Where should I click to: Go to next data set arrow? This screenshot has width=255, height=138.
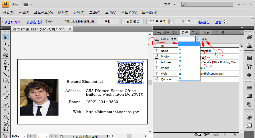pos(206,39)
